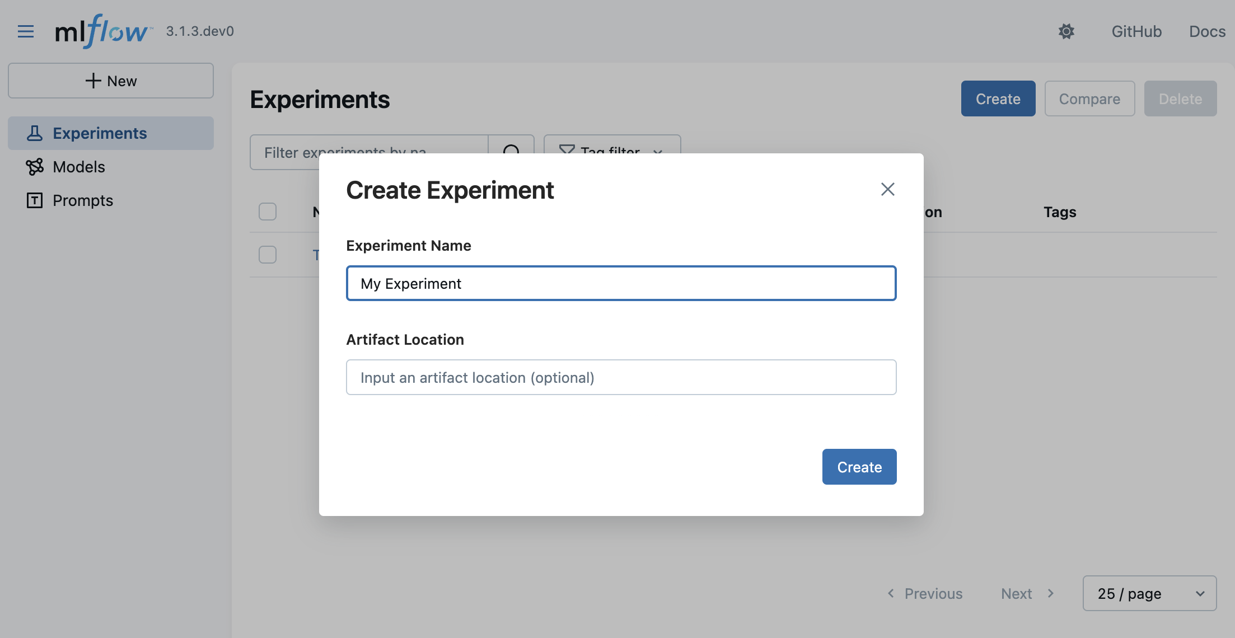Viewport: 1235px width, 638px height.
Task: Click the Models sidebar icon
Action: (35, 167)
